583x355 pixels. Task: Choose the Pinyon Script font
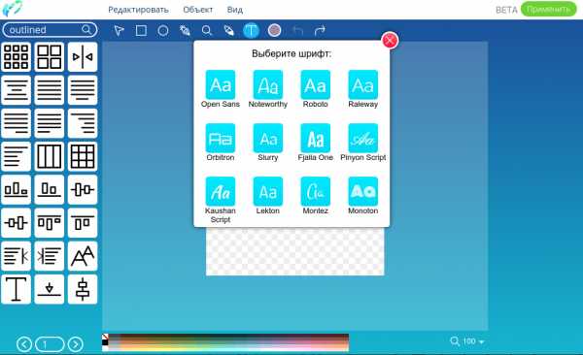click(x=362, y=138)
